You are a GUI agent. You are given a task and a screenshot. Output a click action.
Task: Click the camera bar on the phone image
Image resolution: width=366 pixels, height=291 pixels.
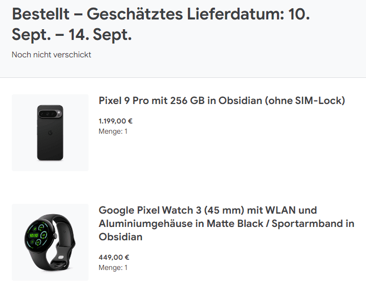coord(50,113)
